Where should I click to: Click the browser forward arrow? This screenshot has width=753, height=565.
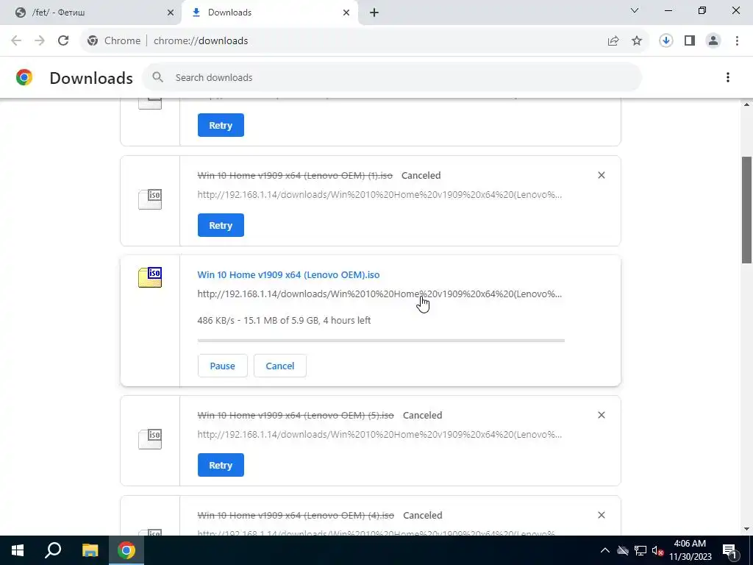coord(40,41)
